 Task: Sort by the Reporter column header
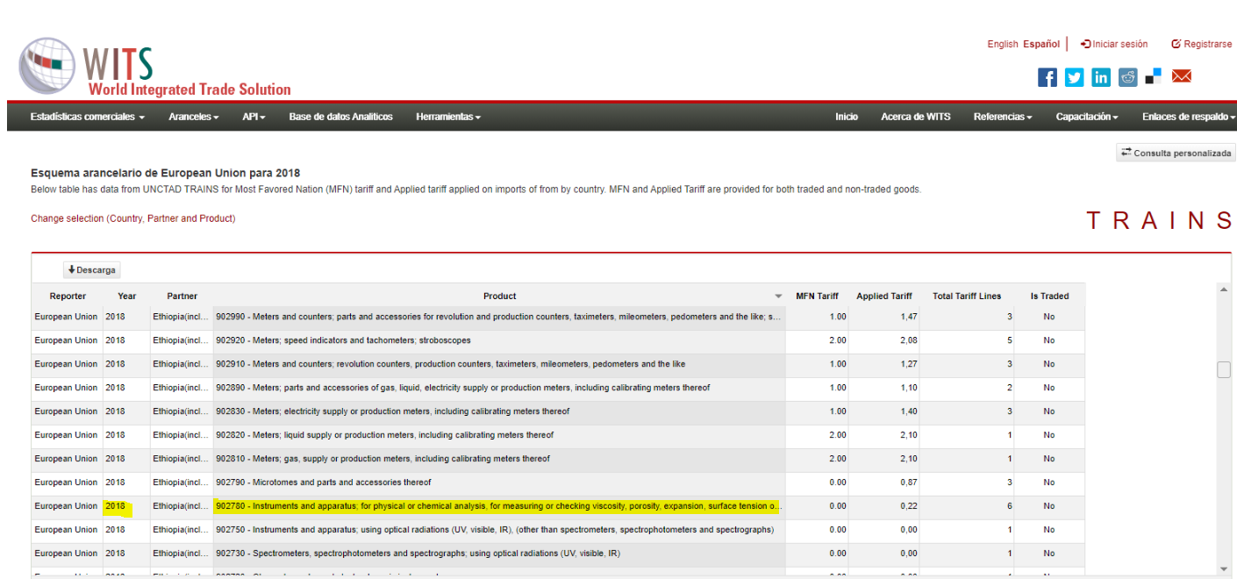pyautogui.click(x=68, y=296)
